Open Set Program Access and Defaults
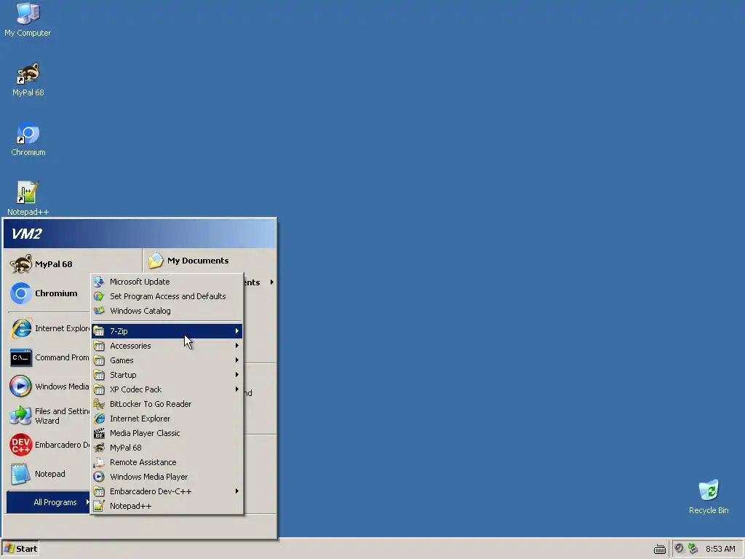 point(167,296)
